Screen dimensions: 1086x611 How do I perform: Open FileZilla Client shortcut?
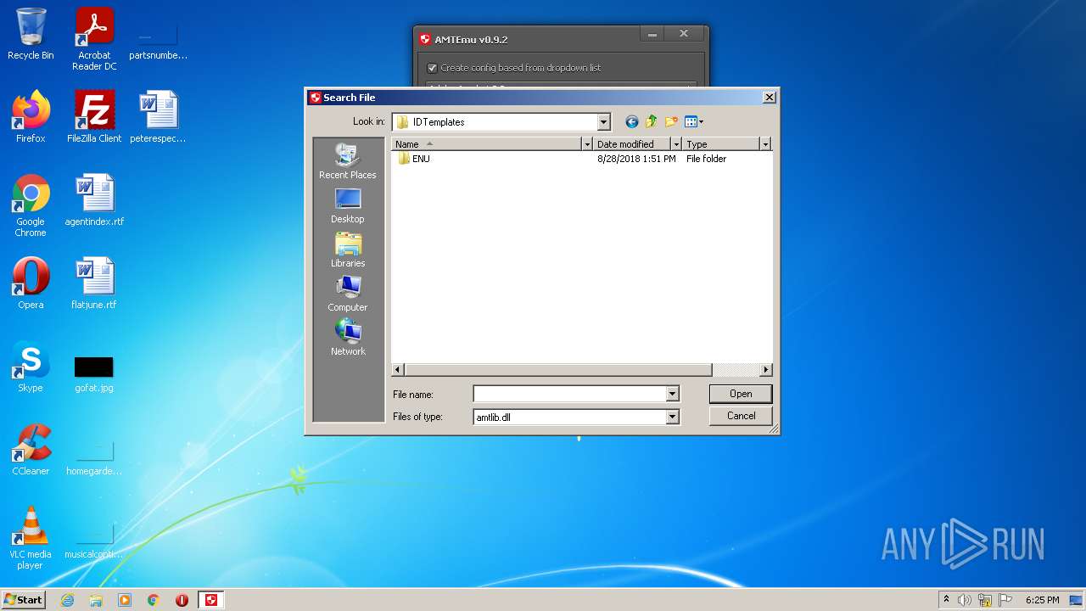[x=94, y=116]
